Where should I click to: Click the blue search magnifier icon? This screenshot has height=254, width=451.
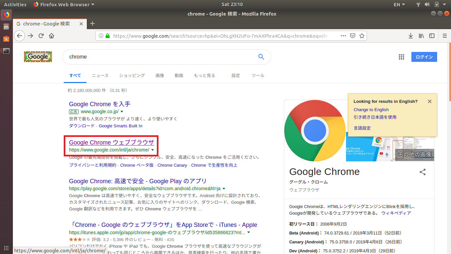click(x=261, y=57)
